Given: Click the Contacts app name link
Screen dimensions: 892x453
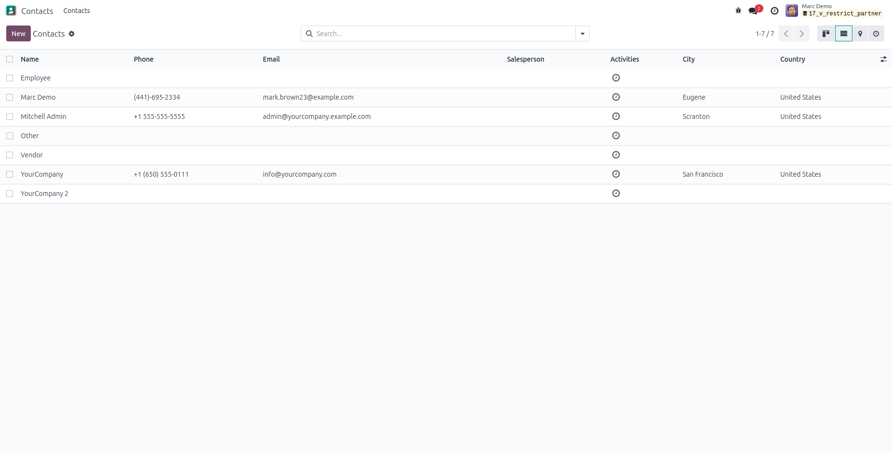Looking at the screenshot, I should tap(37, 11).
